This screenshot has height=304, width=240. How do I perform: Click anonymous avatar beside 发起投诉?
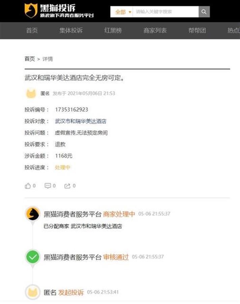coord(33,292)
